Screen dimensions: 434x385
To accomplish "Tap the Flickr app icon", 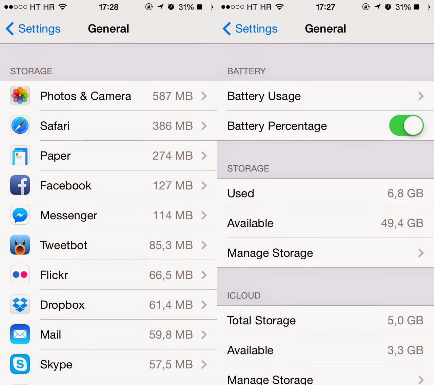I will pyautogui.click(x=20, y=275).
